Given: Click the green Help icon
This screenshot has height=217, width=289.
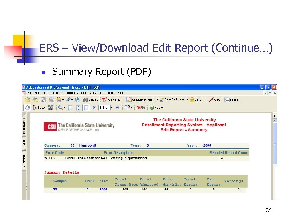Looking at the screenshot, I should [x=152, y=108].
